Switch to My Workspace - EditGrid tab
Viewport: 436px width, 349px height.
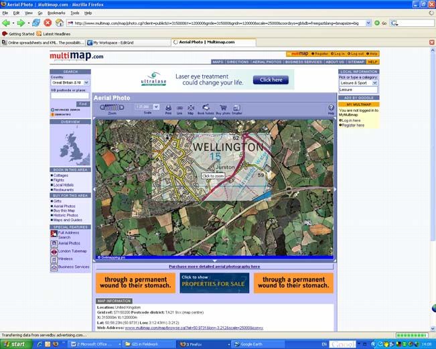click(x=128, y=43)
